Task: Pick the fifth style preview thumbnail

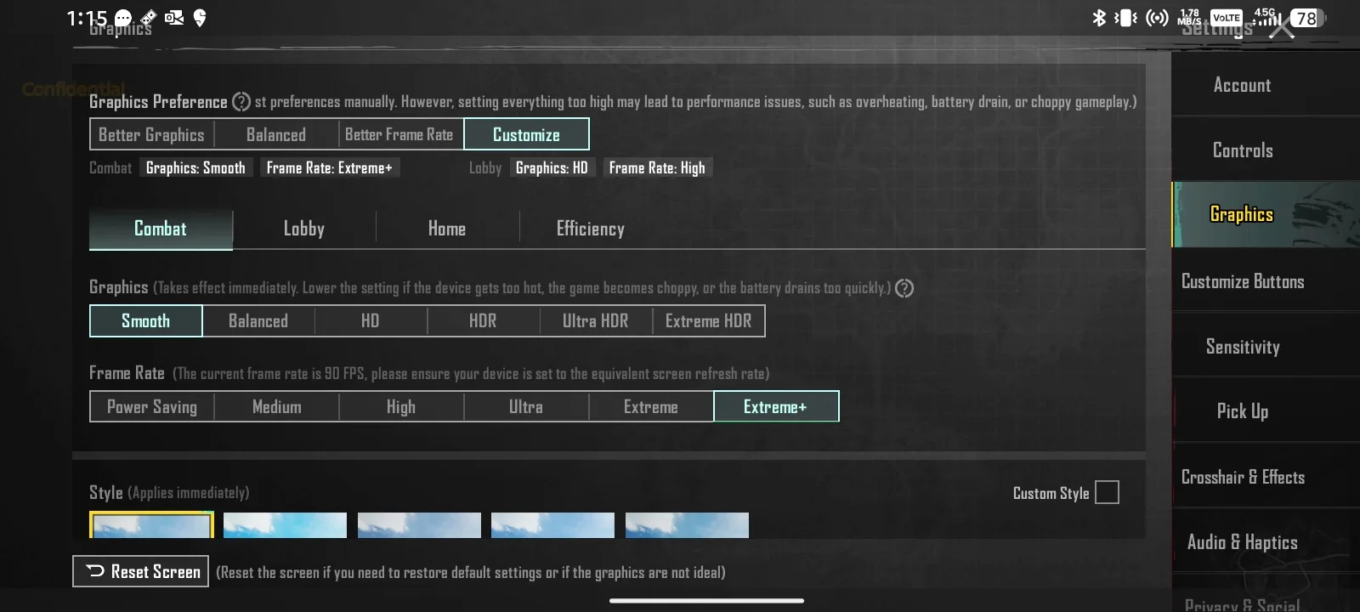Action: tap(687, 525)
